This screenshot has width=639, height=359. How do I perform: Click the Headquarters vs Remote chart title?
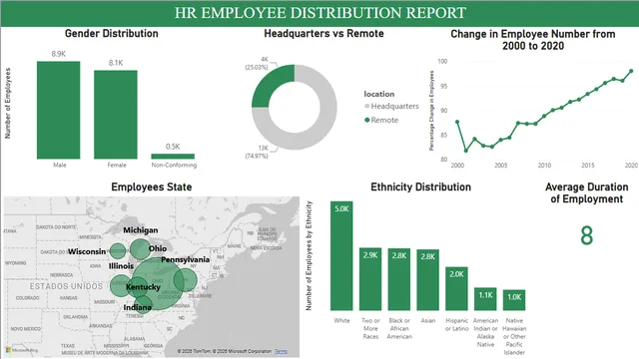coord(323,33)
